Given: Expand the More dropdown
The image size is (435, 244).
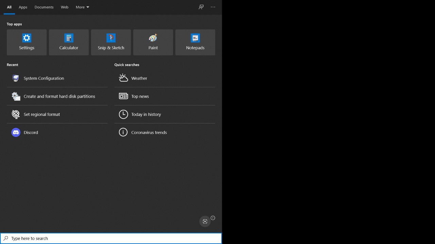Looking at the screenshot, I should point(83,7).
